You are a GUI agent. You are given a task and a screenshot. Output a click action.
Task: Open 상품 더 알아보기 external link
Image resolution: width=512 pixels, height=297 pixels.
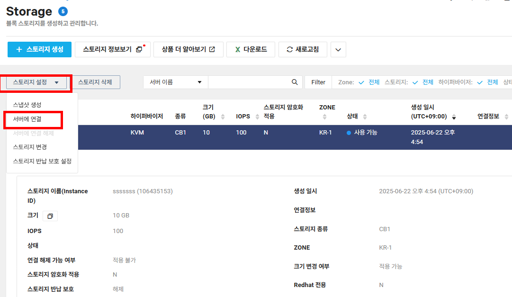189,49
